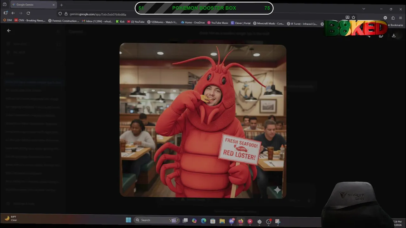The width and height of the screenshot is (406, 228).
Task: Open Forensic Construction bookmark
Action: [63, 21]
